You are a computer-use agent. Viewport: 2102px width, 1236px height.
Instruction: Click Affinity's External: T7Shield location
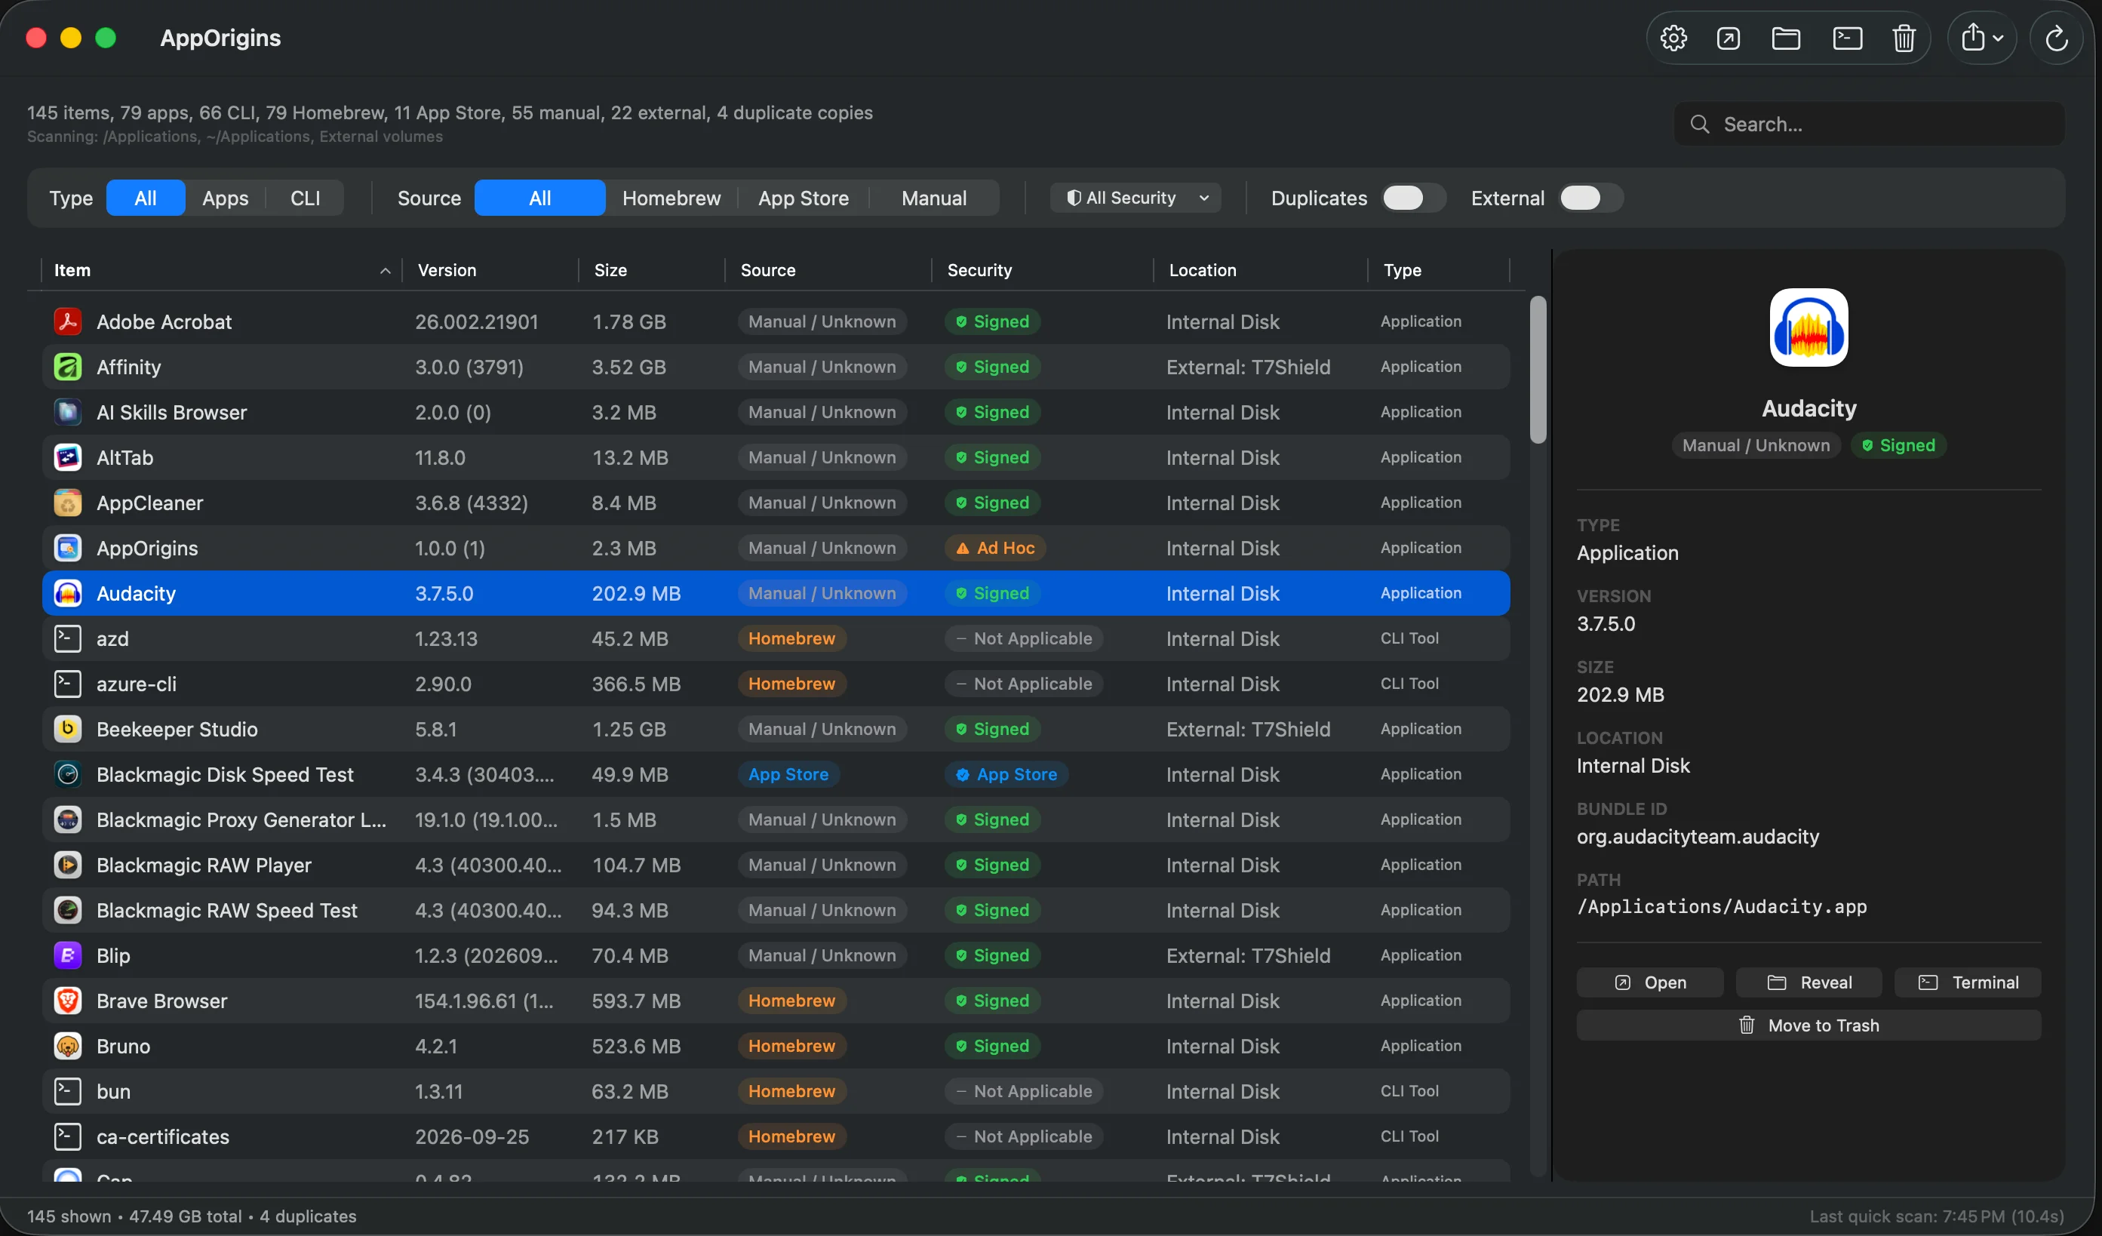(x=1248, y=367)
